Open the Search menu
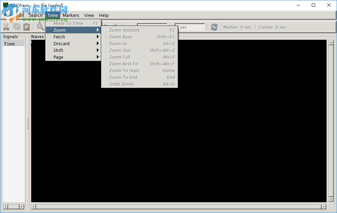This screenshot has height=213, width=337. (x=36, y=15)
